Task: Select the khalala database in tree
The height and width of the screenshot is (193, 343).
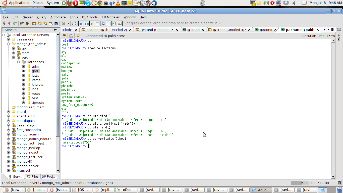Action: point(37,85)
